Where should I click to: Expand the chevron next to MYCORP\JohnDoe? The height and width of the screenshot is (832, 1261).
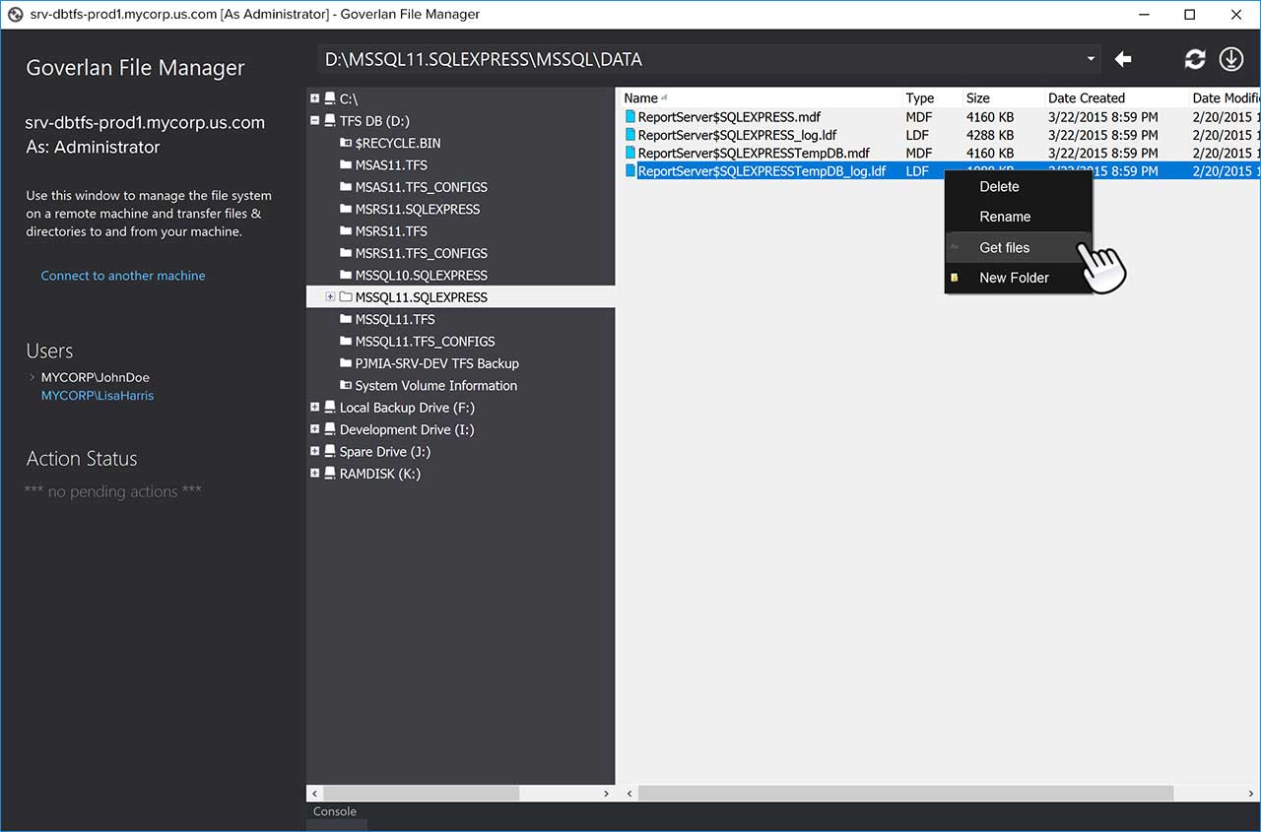(x=33, y=377)
